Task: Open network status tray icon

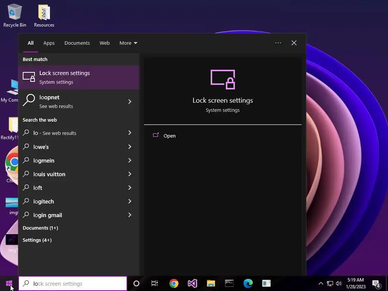Action: tap(330, 283)
